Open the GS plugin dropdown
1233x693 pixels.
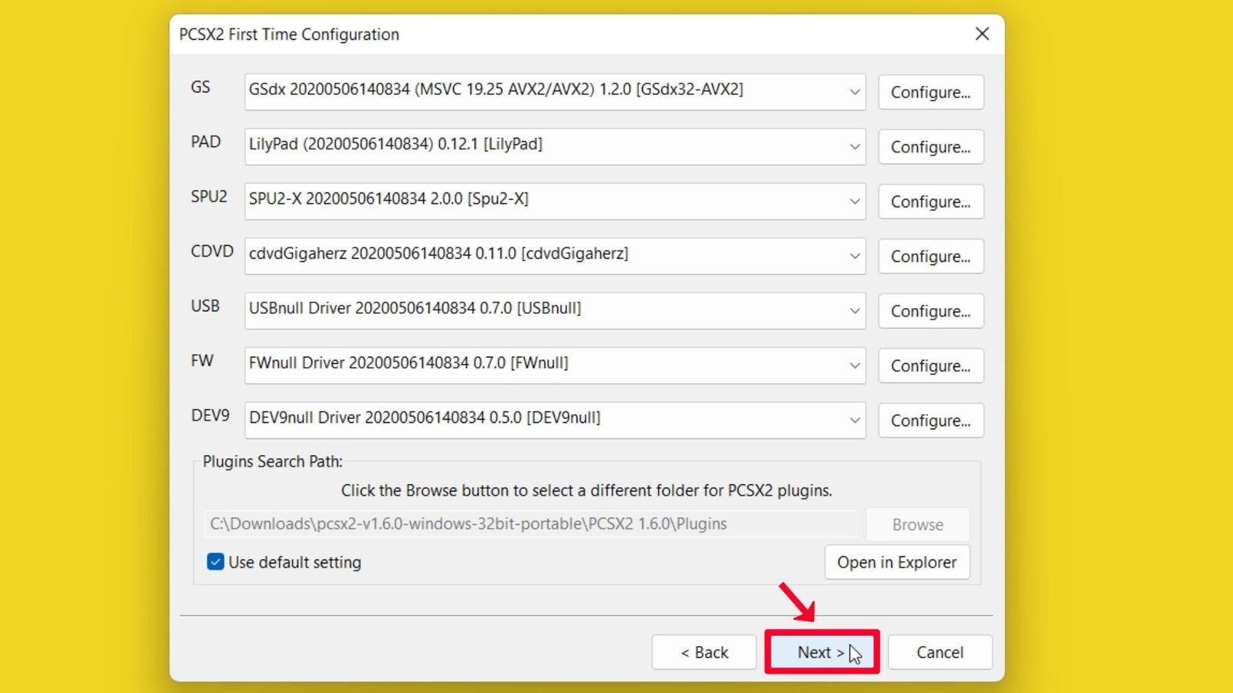(x=555, y=92)
